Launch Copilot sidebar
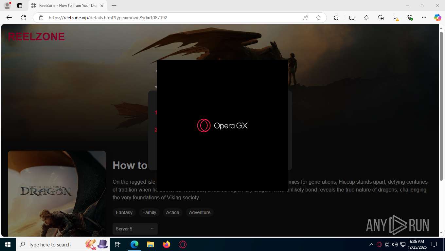The height and width of the screenshot is (251, 445). (438, 18)
